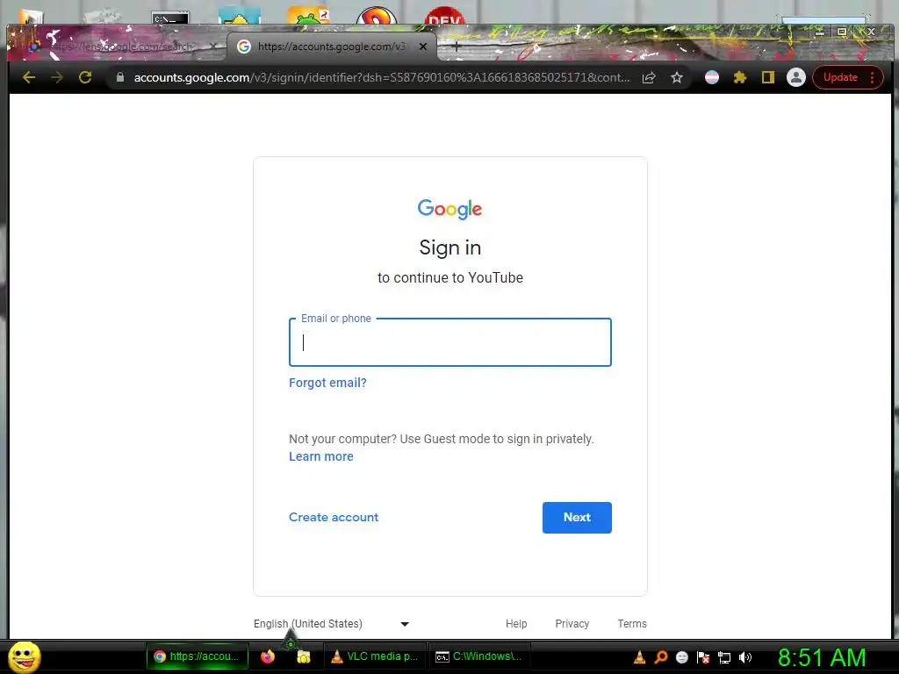Share this page from address bar

tap(649, 77)
